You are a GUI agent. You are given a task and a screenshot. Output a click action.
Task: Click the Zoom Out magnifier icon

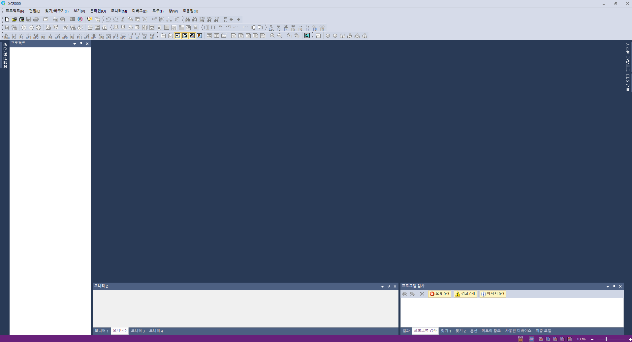[280, 36]
